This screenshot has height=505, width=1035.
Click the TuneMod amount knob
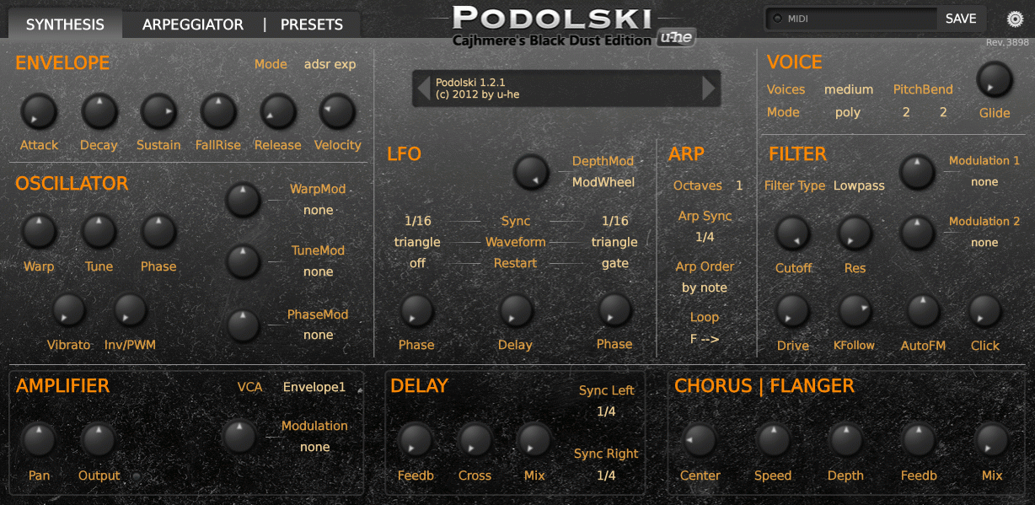pyautogui.click(x=244, y=262)
